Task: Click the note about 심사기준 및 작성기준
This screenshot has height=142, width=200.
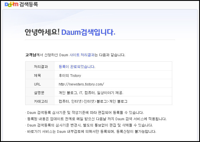Action: click(85, 113)
